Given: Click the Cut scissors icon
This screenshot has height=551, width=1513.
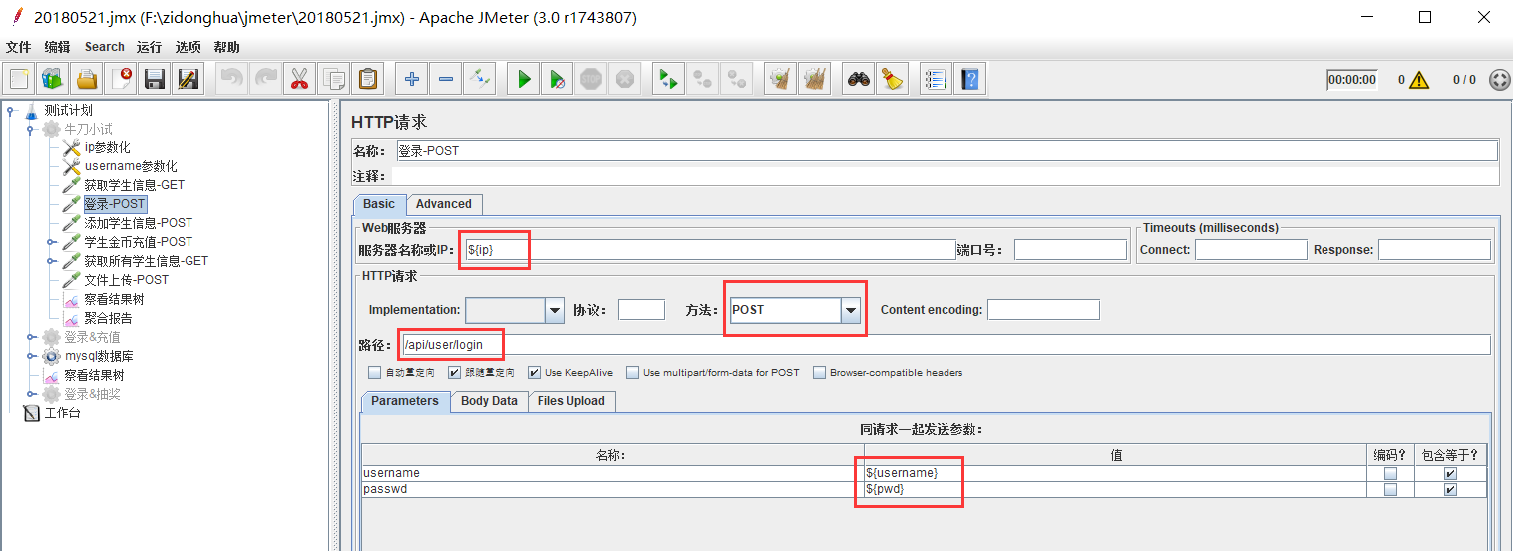Looking at the screenshot, I should pos(298,78).
